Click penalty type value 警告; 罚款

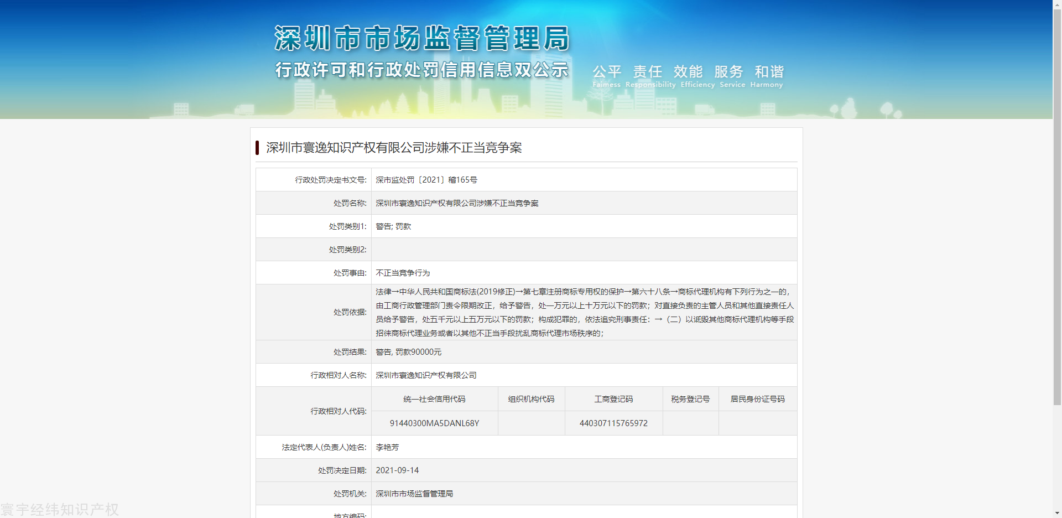point(393,226)
